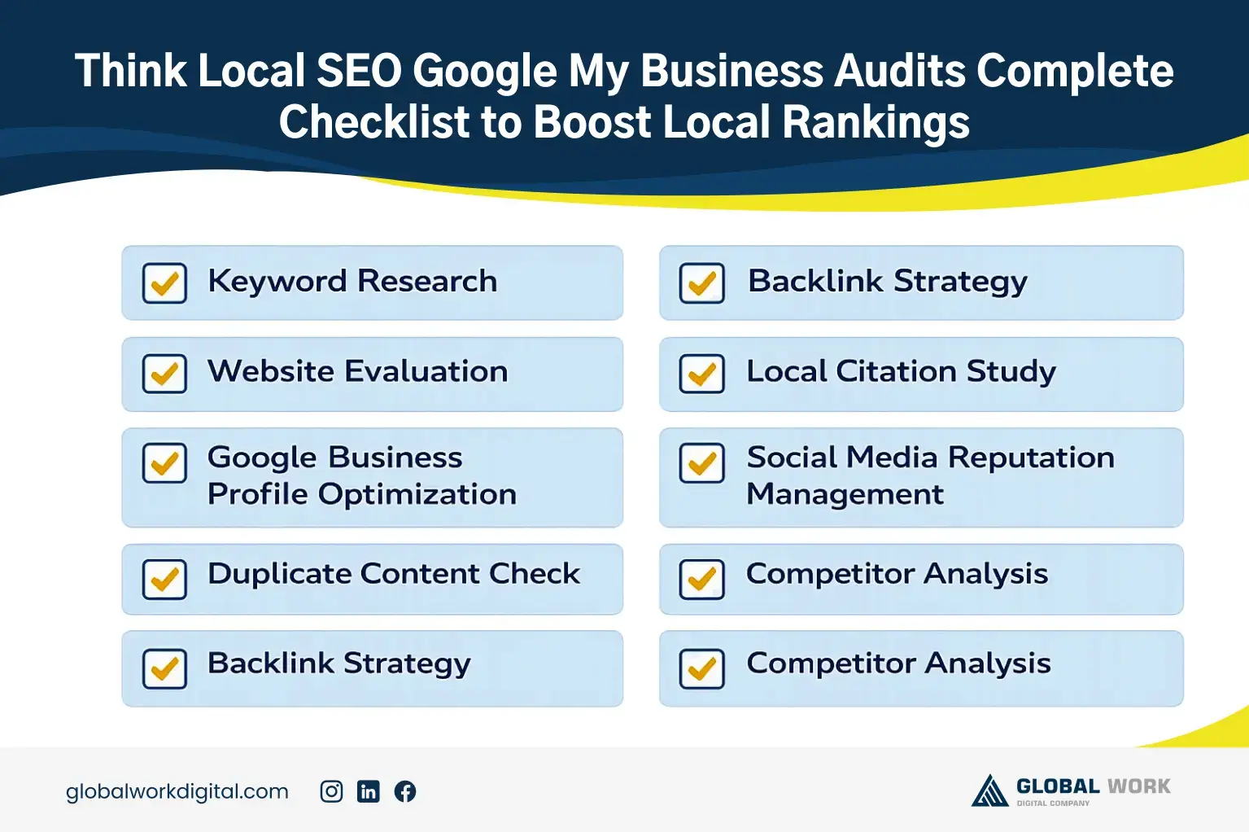Toggle the Duplicate Content Check checkbox
Viewport: 1249px width, 832px height.
(164, 579)
